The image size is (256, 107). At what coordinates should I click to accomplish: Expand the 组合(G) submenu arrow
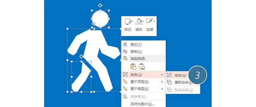pyautogui.click(x=162, y=75)
